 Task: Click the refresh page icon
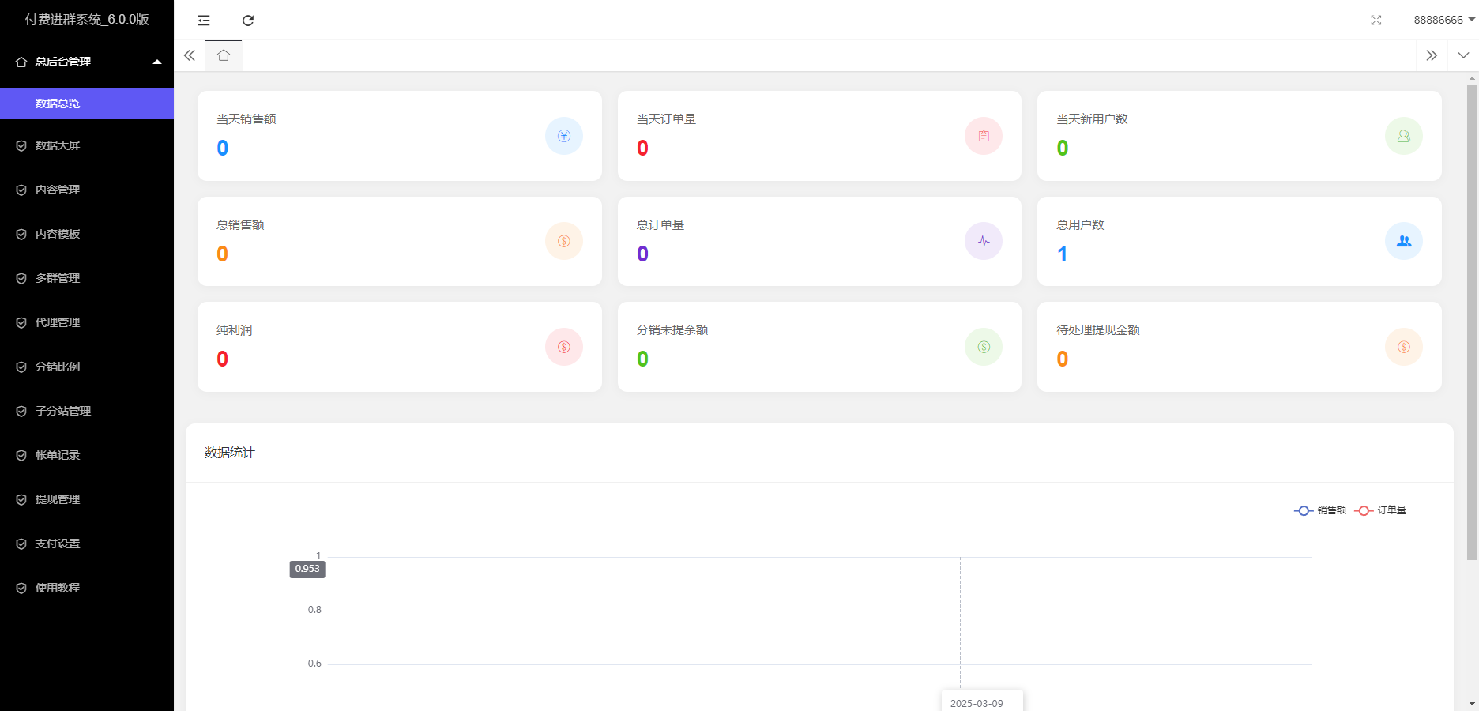[248, 21]
